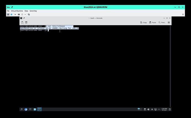191x118 pixels.
Task: Click the 2:59 PM clock
Action: pos(164,109)
